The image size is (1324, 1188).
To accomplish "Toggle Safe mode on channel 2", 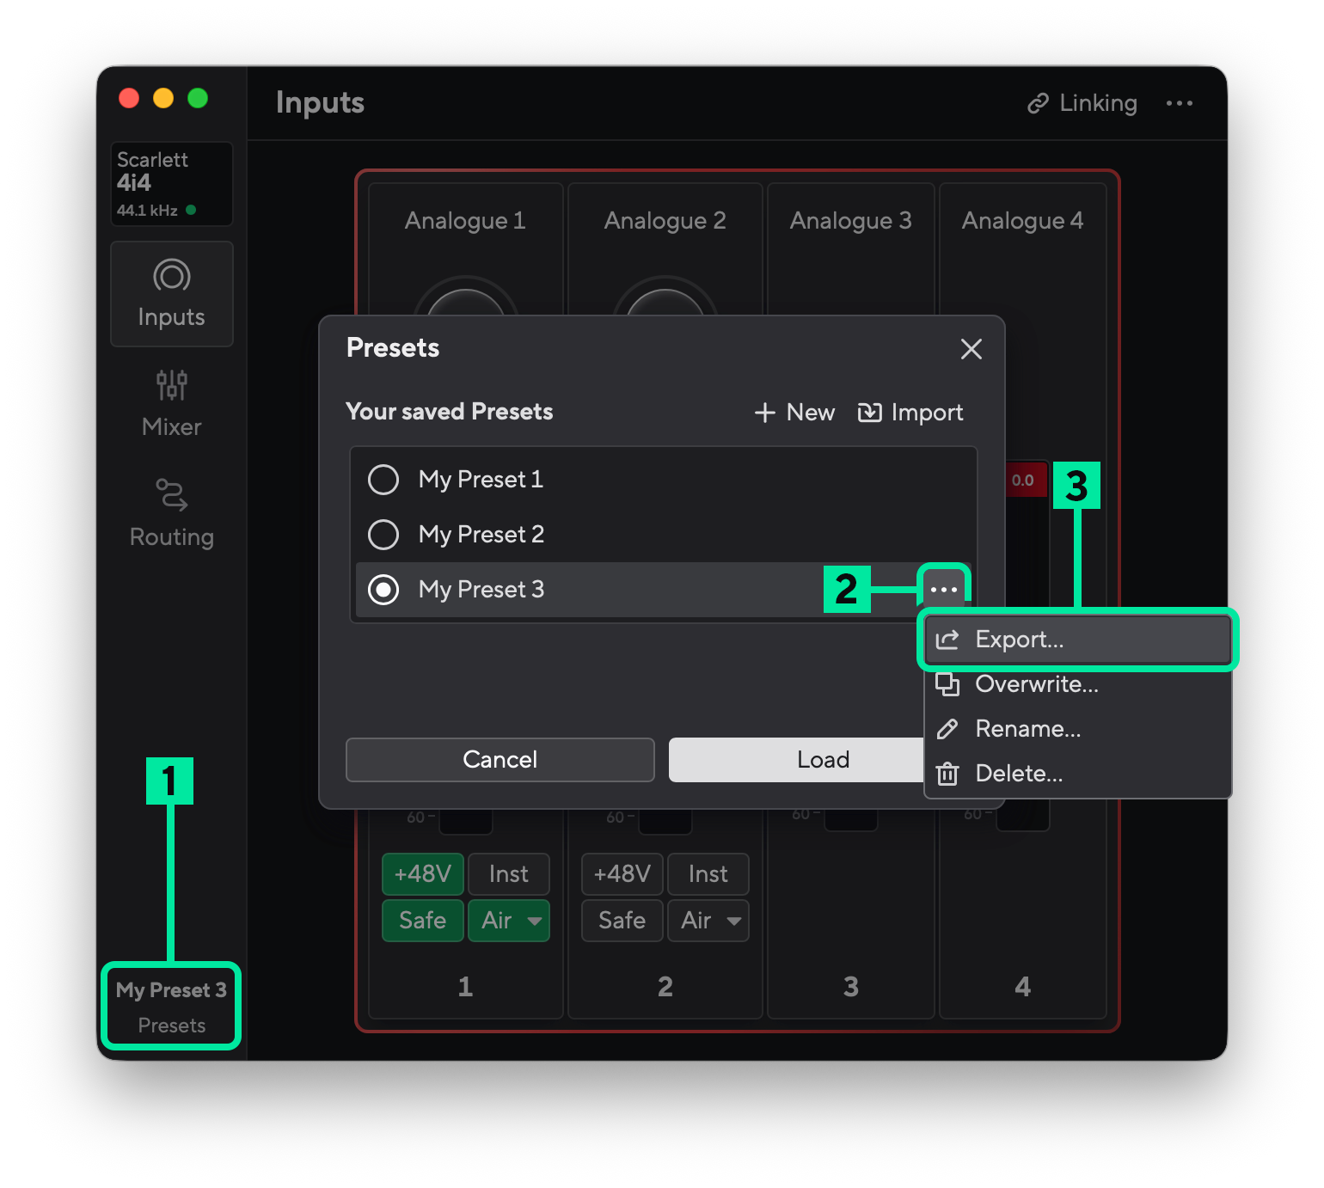I will point(622,921).
